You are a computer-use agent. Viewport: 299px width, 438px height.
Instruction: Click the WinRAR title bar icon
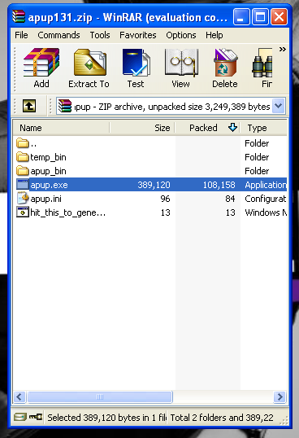tap(19, 17)
